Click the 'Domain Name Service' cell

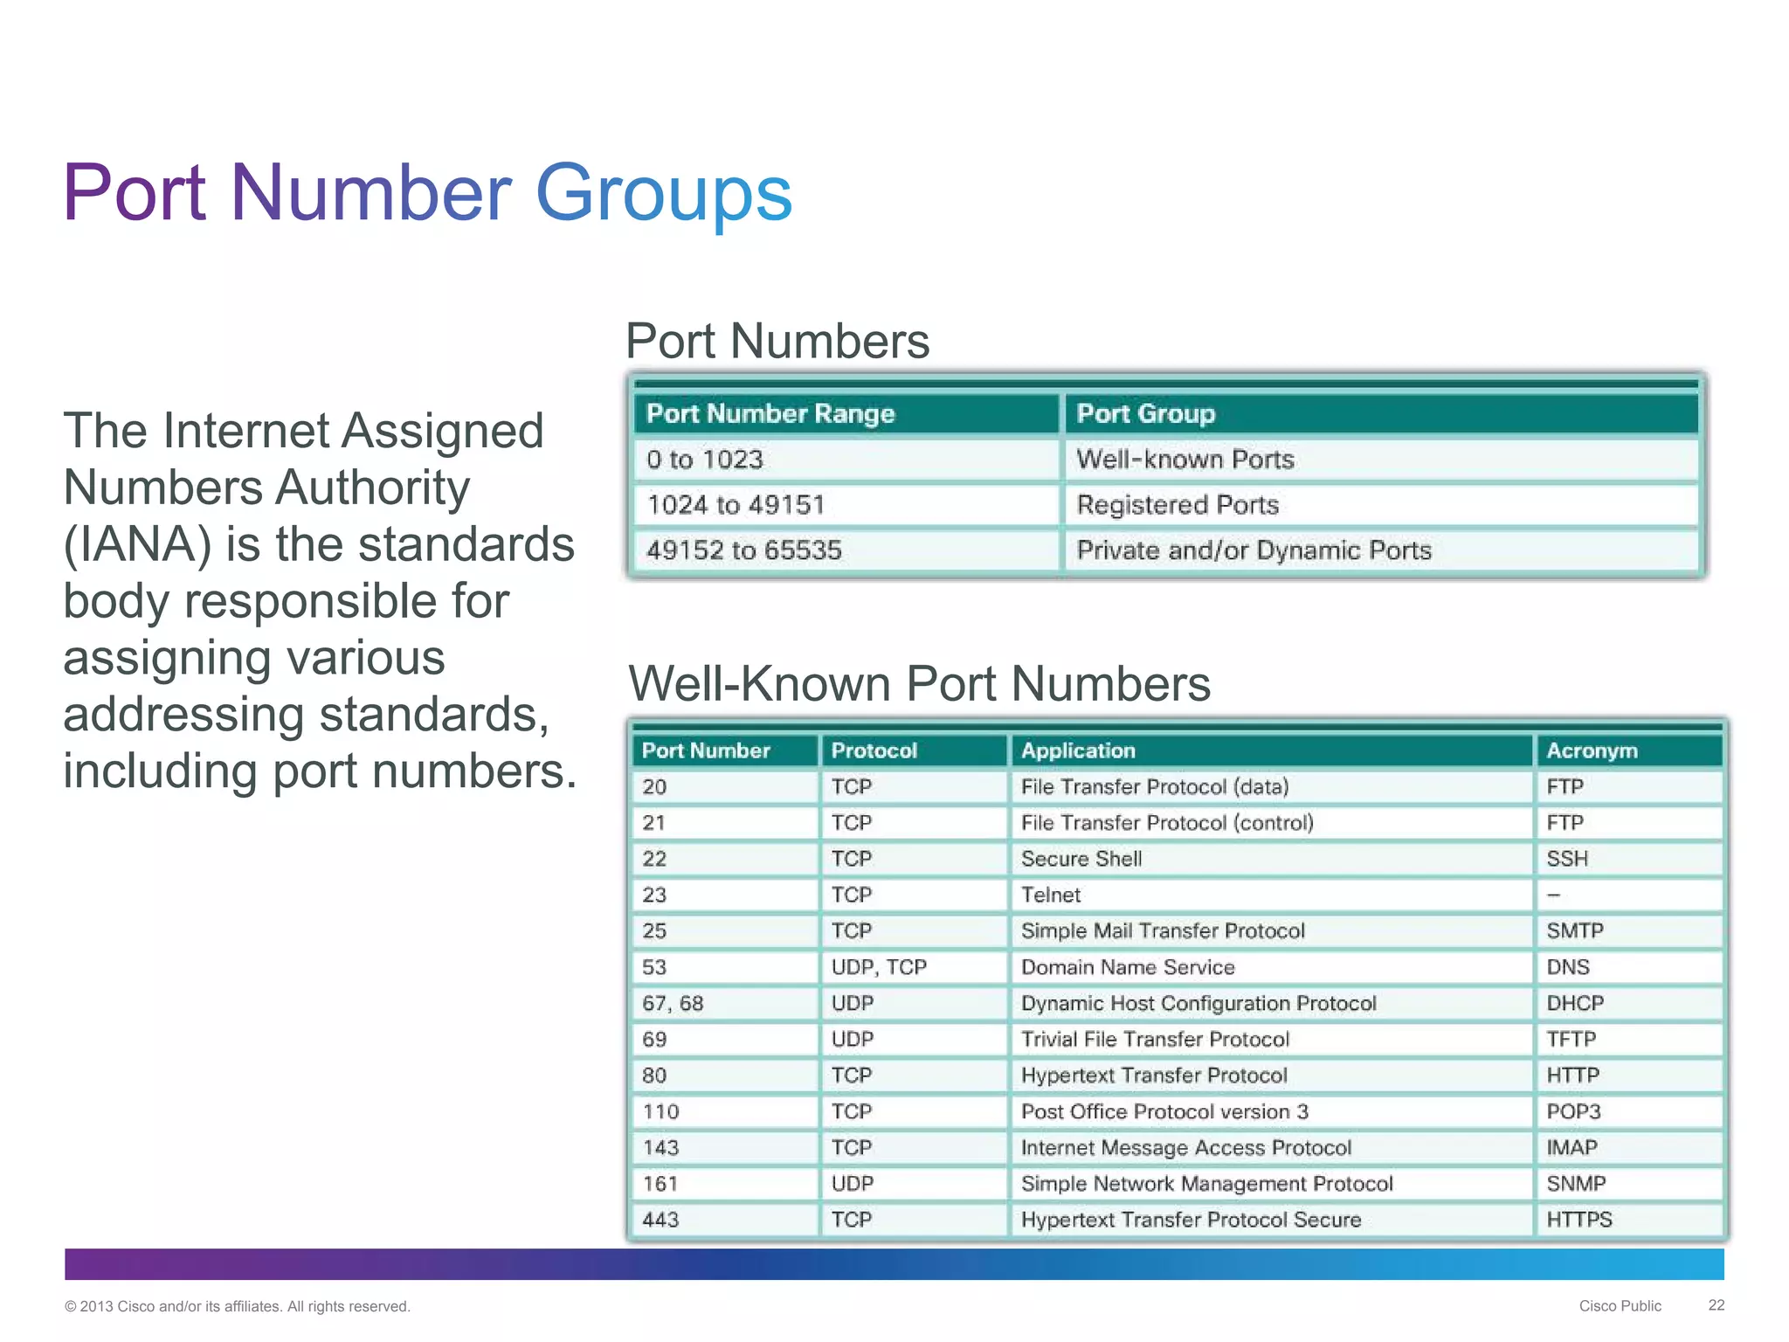(x=1272, y=967)
